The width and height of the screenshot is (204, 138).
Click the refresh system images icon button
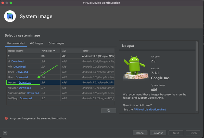point(109,111)
